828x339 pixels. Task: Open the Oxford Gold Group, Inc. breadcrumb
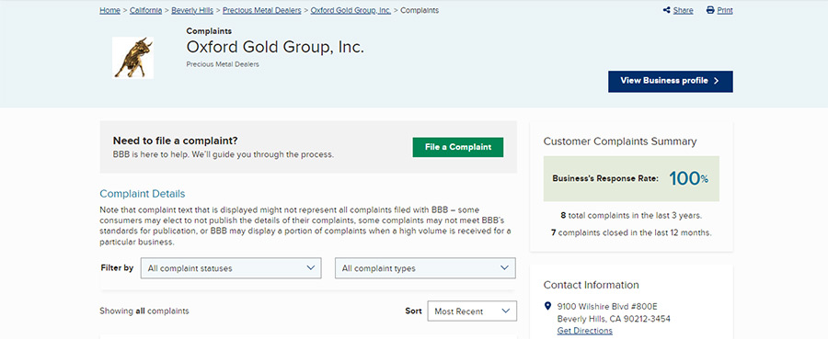(351, 10)
